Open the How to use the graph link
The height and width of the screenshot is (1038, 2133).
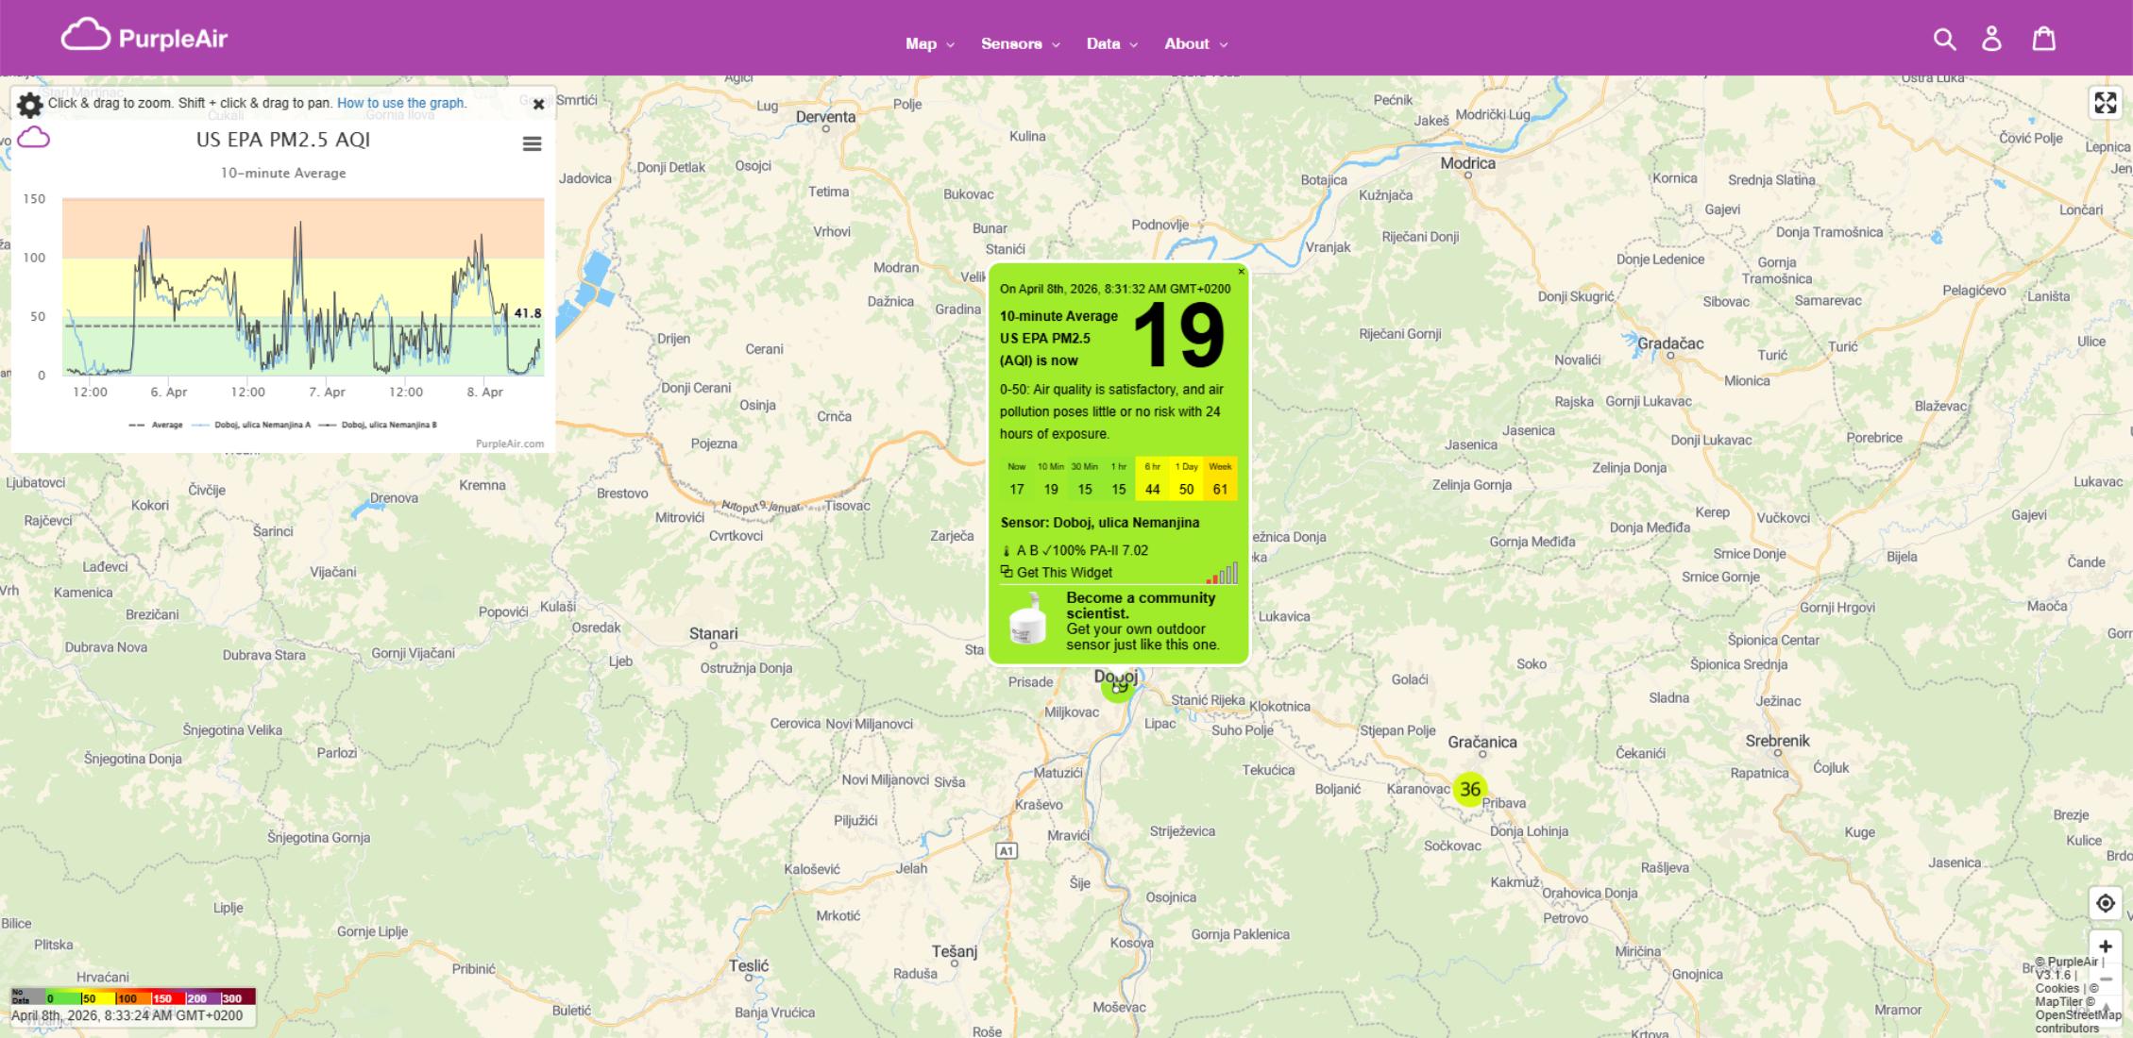click(x=400, y=103)
